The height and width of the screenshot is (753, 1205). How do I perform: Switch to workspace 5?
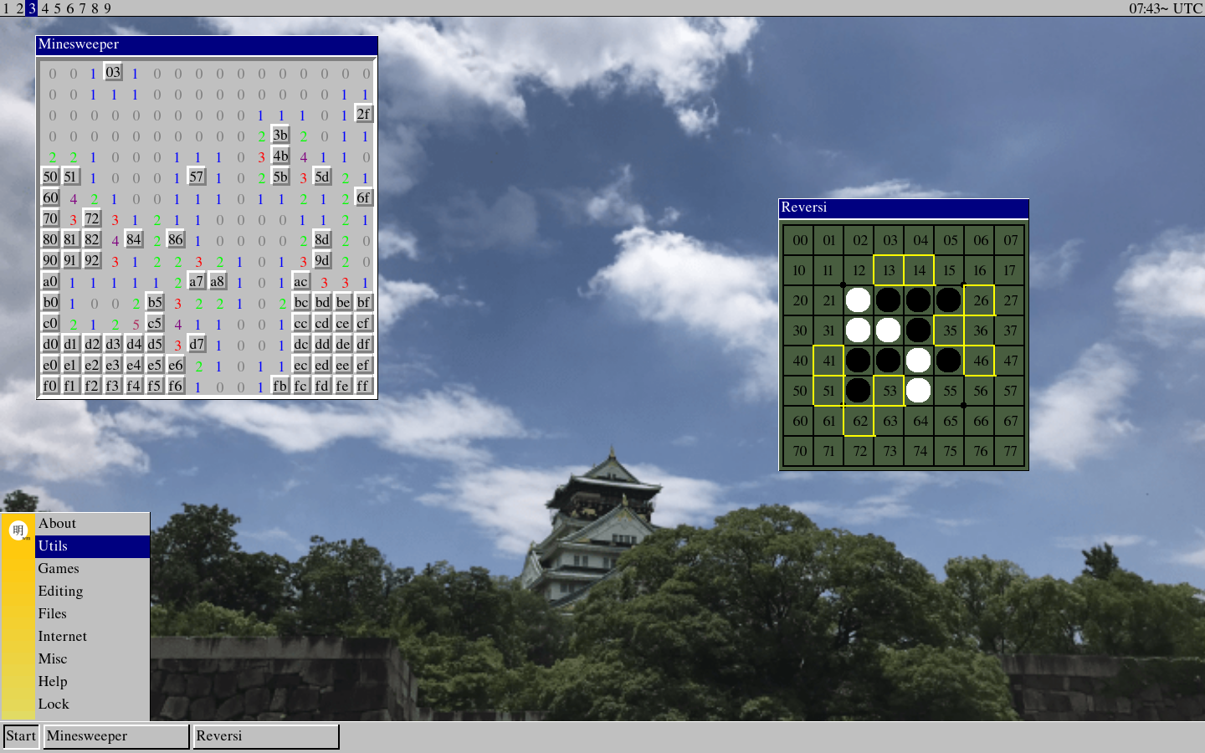tap(57, 8)
